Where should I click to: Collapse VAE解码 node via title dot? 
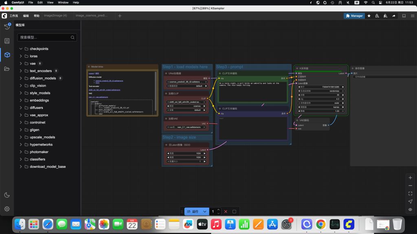[297, 120]
